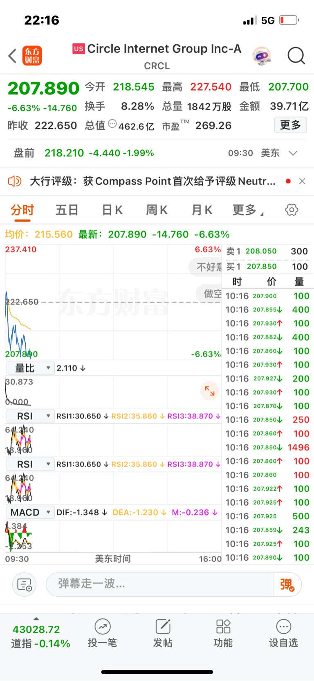Tap the search magnifier icon
The image size is (314, 681).
click(x=296, y=56)
